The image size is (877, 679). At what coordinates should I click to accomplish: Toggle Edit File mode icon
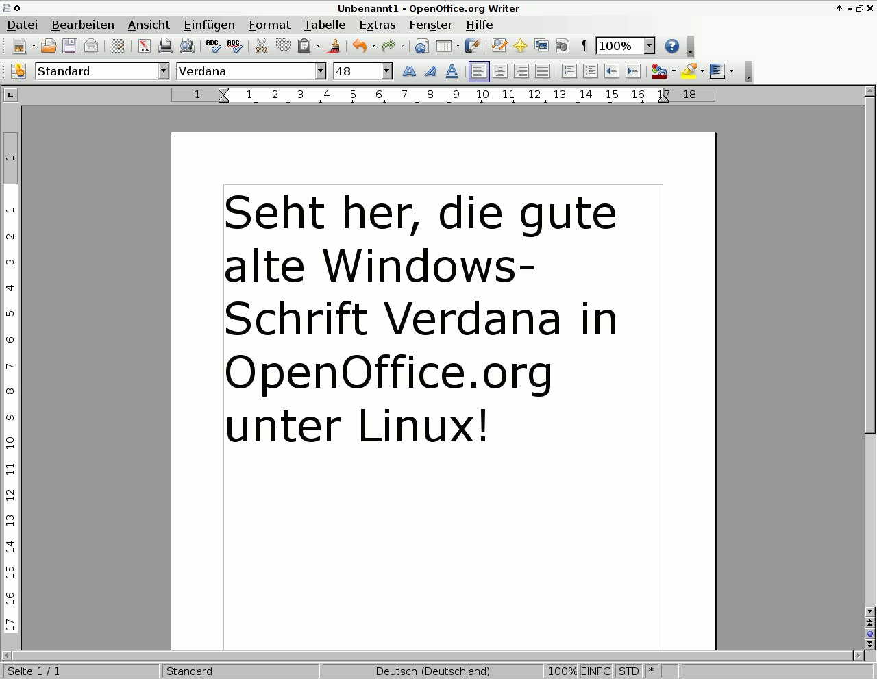(x=118, y=46)
